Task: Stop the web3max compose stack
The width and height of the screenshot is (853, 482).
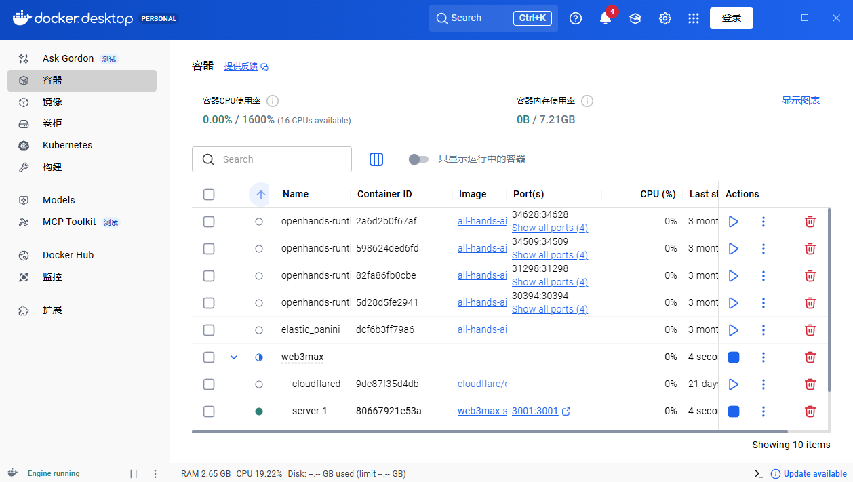Action: 733,357
